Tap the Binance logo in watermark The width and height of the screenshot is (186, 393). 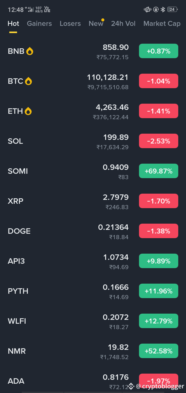[x=131, y=386]
